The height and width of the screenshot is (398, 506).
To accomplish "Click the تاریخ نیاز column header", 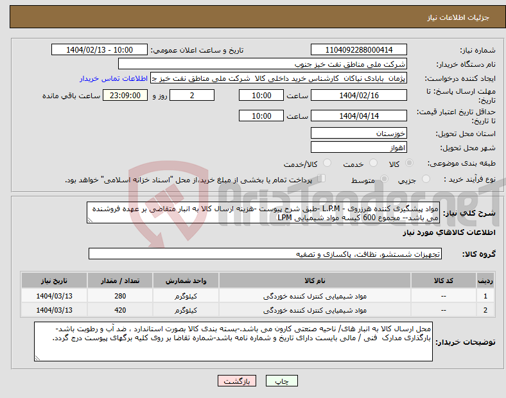I will click(54, 281).
